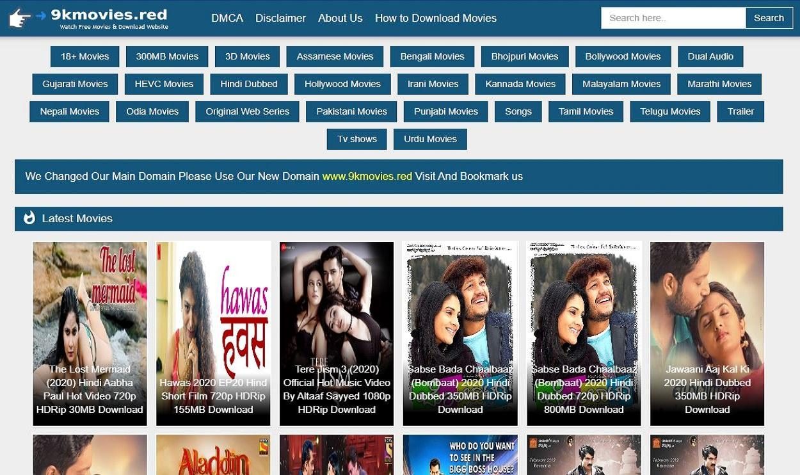Go to About Us
The width and height of the screenshot is (800, 475).
coord(340,18)
